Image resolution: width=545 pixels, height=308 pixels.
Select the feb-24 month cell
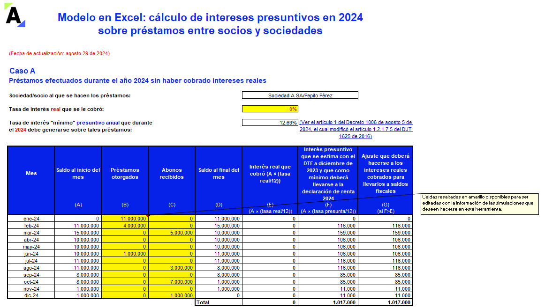pyautogui.click(x=31, y=226)
